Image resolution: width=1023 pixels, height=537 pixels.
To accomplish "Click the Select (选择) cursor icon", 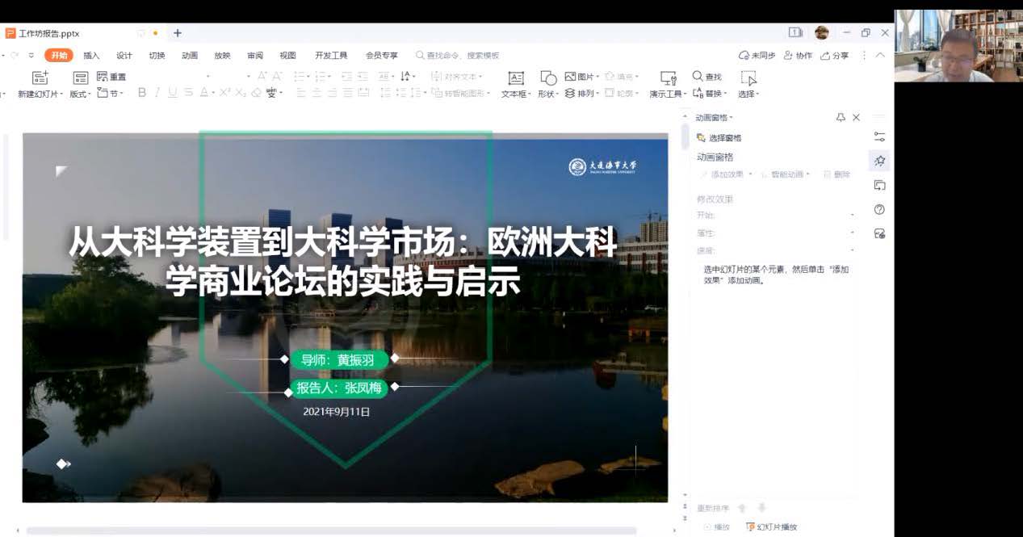I will pos(748,78).
